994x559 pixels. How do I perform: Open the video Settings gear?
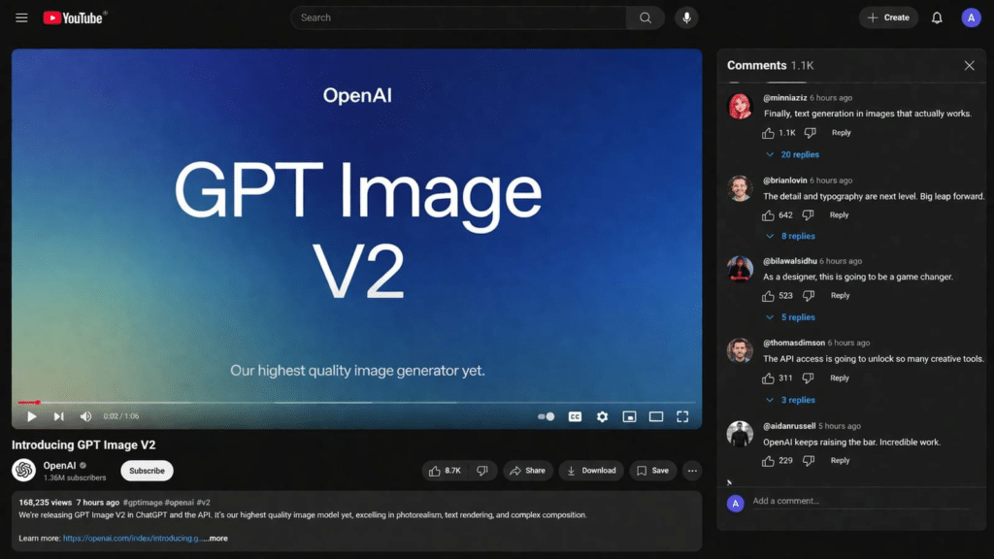pyautogui.click(x=603, y=415)
